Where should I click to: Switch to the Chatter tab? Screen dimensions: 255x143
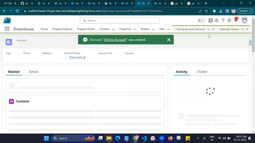click(202, 71)
